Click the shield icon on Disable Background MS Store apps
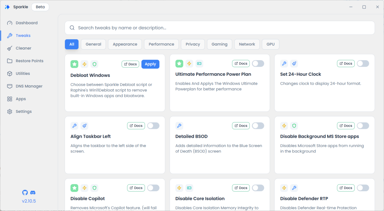384x211 pixels. pyautogui.click(x=294, y=126)
